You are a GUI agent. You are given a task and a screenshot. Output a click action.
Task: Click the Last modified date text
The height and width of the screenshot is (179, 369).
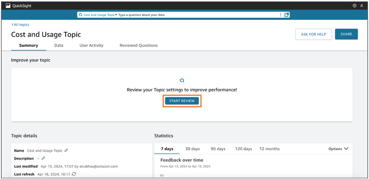[x=79, y=166]
